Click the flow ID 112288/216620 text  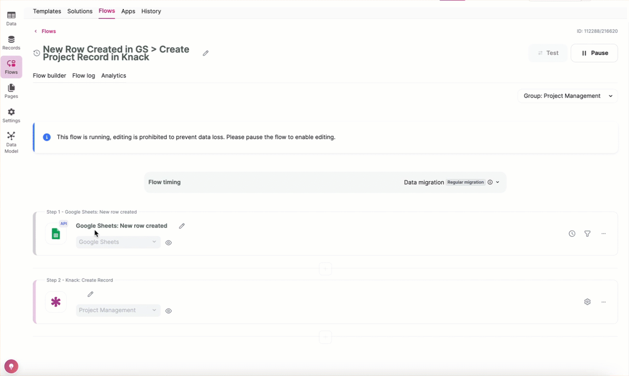[597, 31]
